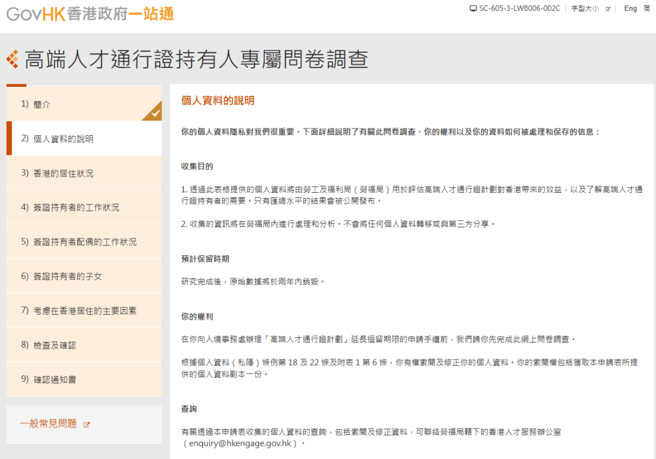Open step 4) 簡證持有者的工作狀況

[84, 207]
